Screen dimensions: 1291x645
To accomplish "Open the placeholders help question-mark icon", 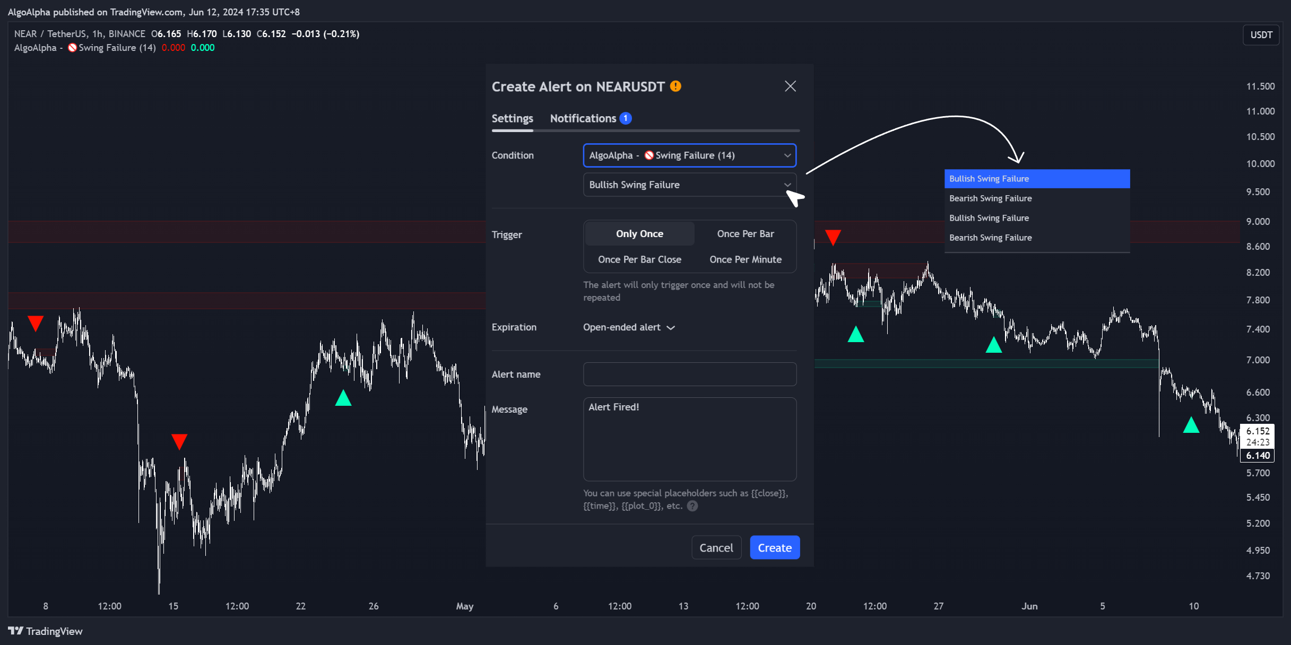I will pyautogui.click(x=692, y=506).
